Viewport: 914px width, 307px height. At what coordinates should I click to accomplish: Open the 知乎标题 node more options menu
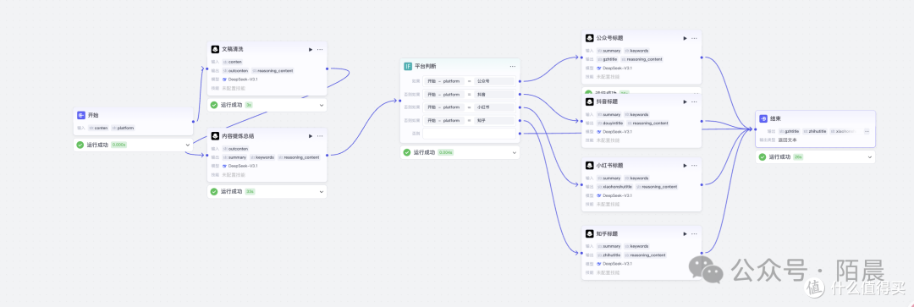(694, 233)
